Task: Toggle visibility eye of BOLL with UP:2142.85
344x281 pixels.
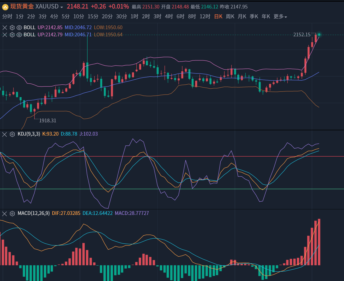Action: click(19, 28)
